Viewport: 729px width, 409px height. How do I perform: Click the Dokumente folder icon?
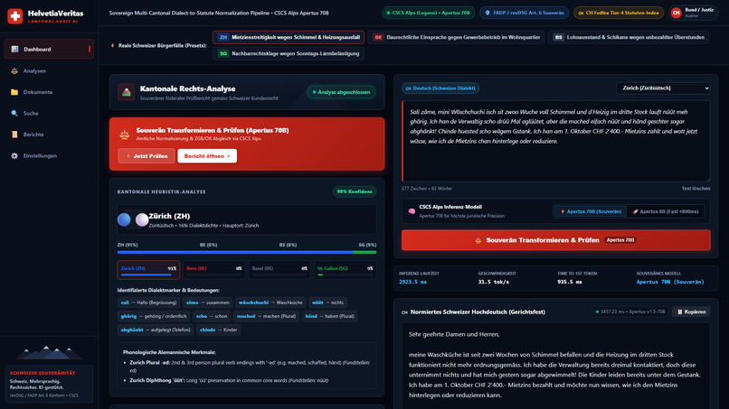14,92
